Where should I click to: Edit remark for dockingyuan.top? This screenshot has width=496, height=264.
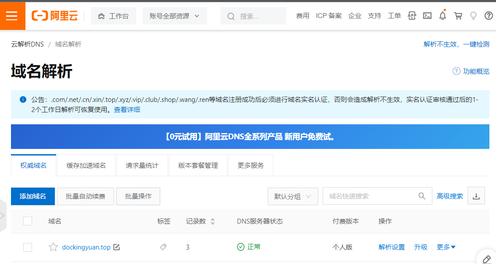[116, 247]
